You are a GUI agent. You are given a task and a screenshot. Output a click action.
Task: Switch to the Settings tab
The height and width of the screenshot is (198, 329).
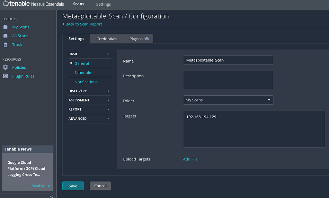[x=76, y=39]
